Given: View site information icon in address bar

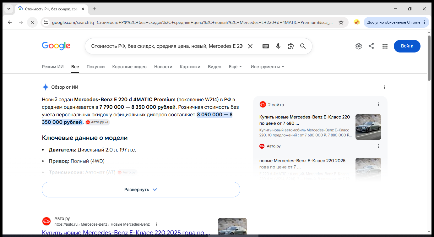Looking at the screenshot, I should coord(46,22).
